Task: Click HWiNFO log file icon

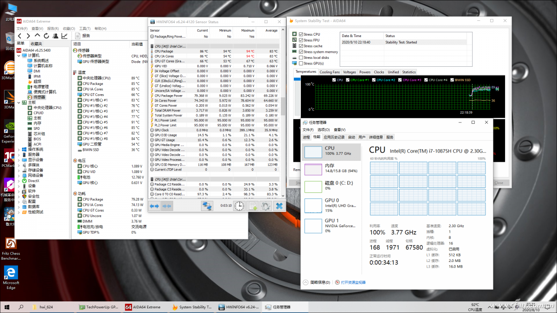Action: pyautogui.click(x=253, y=206)
